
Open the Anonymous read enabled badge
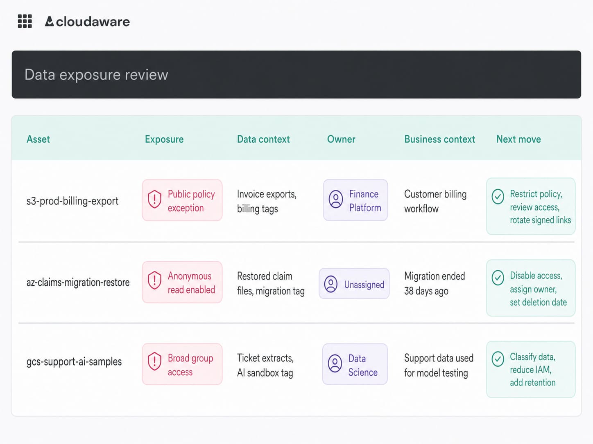(182, 282)
